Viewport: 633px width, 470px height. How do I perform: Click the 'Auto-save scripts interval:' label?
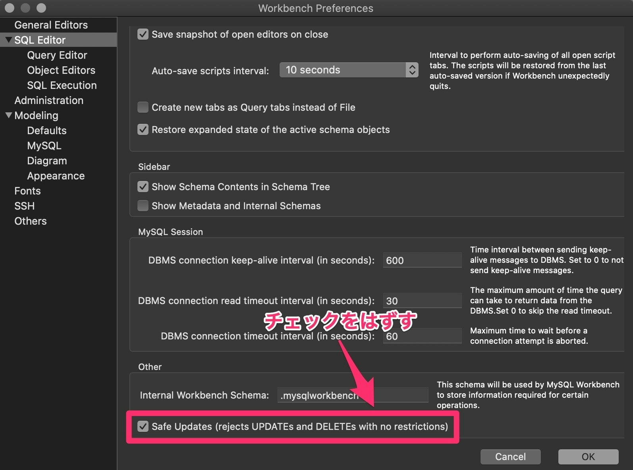click(210, 71)
